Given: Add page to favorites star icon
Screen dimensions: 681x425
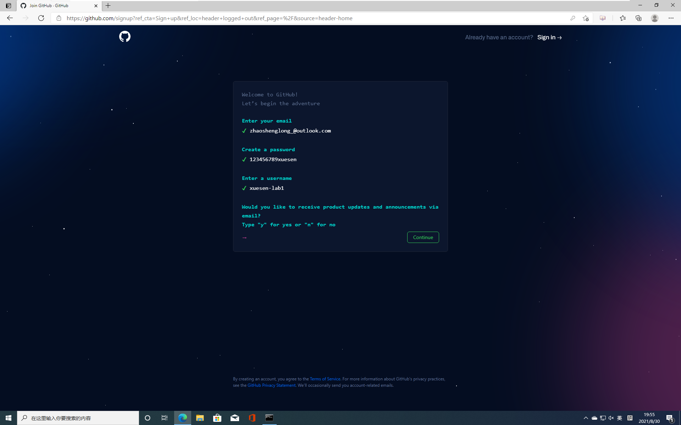Looking at the screenshot, I should (x=586, y=18).
